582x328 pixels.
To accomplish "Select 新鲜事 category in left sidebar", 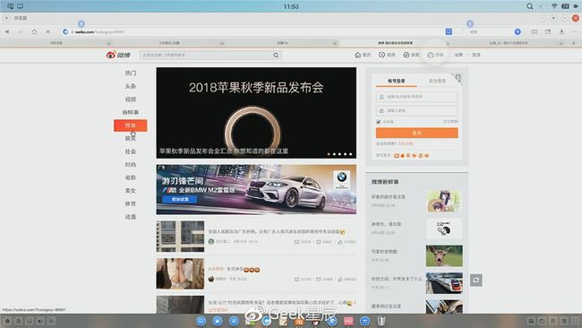I will point(131,112).
